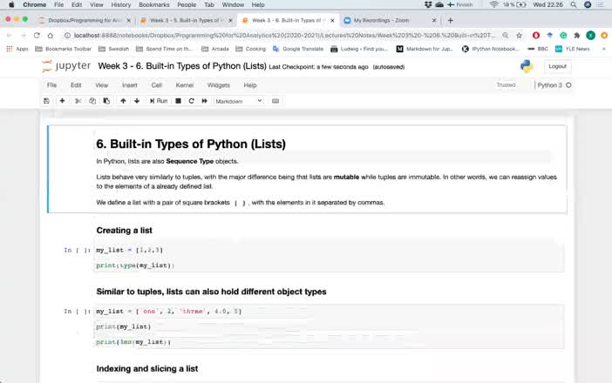Open the command palette keyboard icon
Viewport: 612px width, 383px height.
275,101
